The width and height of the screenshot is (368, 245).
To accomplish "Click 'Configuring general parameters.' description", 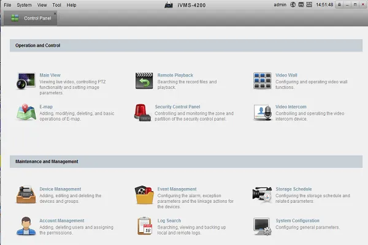I will (x=308, y=227).
